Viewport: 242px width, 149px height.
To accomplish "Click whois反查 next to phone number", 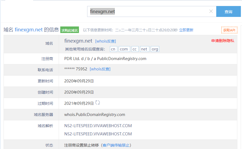I will tap(100, 69).
